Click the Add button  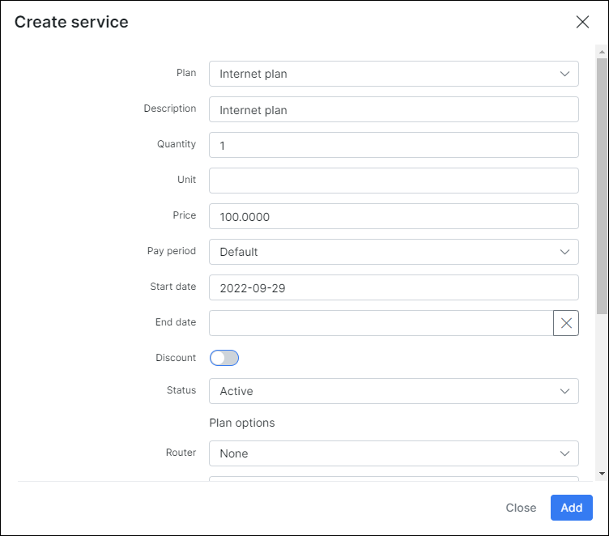pos(571,508)
